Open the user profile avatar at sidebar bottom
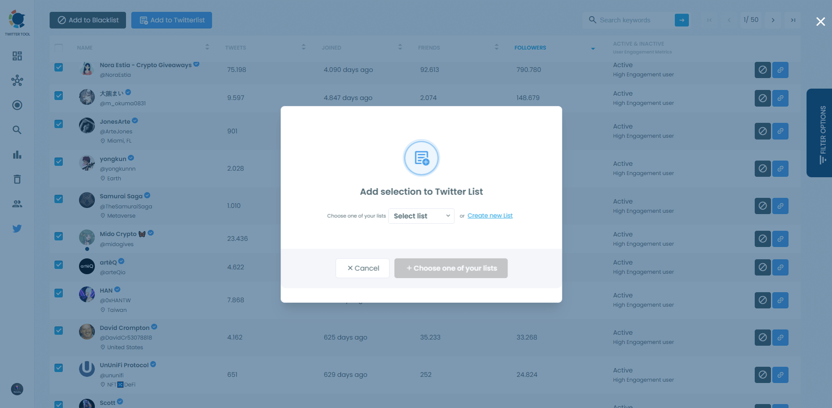The width and height of the screenshot is (832, 408). pyautogui.click(x=17, y=389)
